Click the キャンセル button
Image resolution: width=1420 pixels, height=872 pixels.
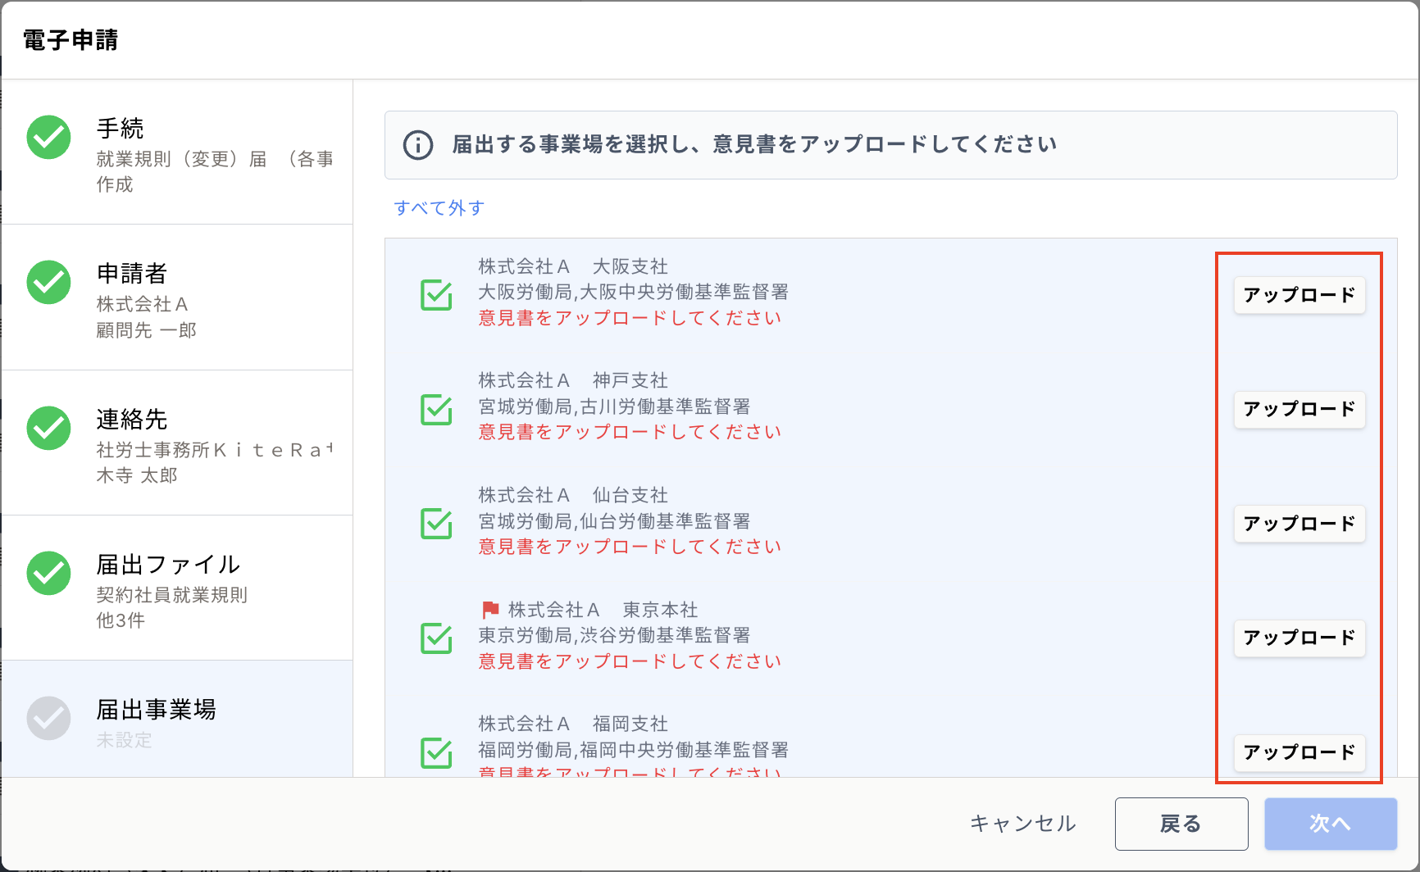(x=1022, y=824)
